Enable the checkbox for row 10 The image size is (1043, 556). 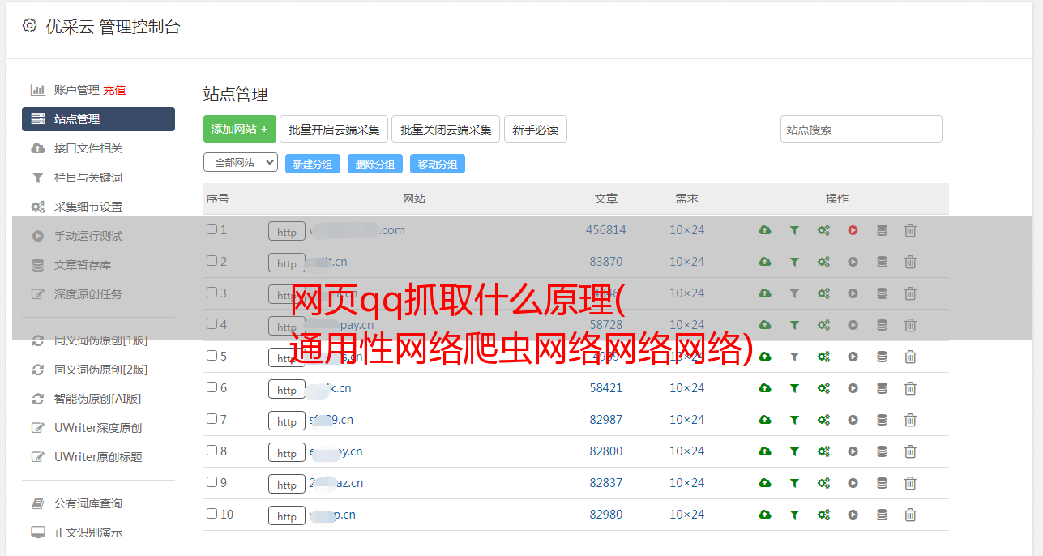(x=212, y=514)
